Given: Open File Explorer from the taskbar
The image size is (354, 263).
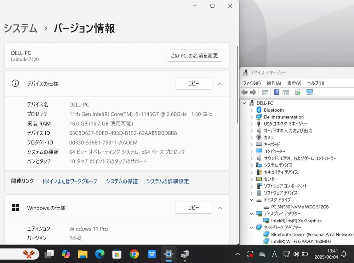Looking at the screenshot, I should click(83, 254).
